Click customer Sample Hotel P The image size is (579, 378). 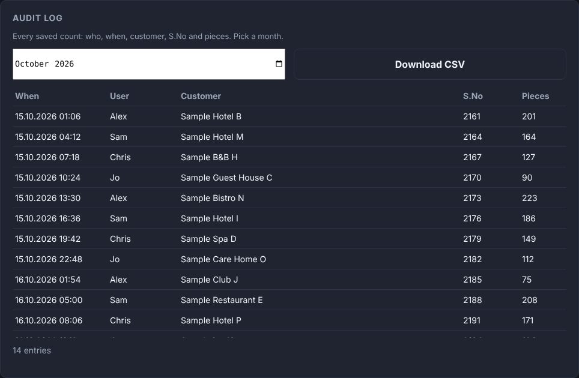211,320
